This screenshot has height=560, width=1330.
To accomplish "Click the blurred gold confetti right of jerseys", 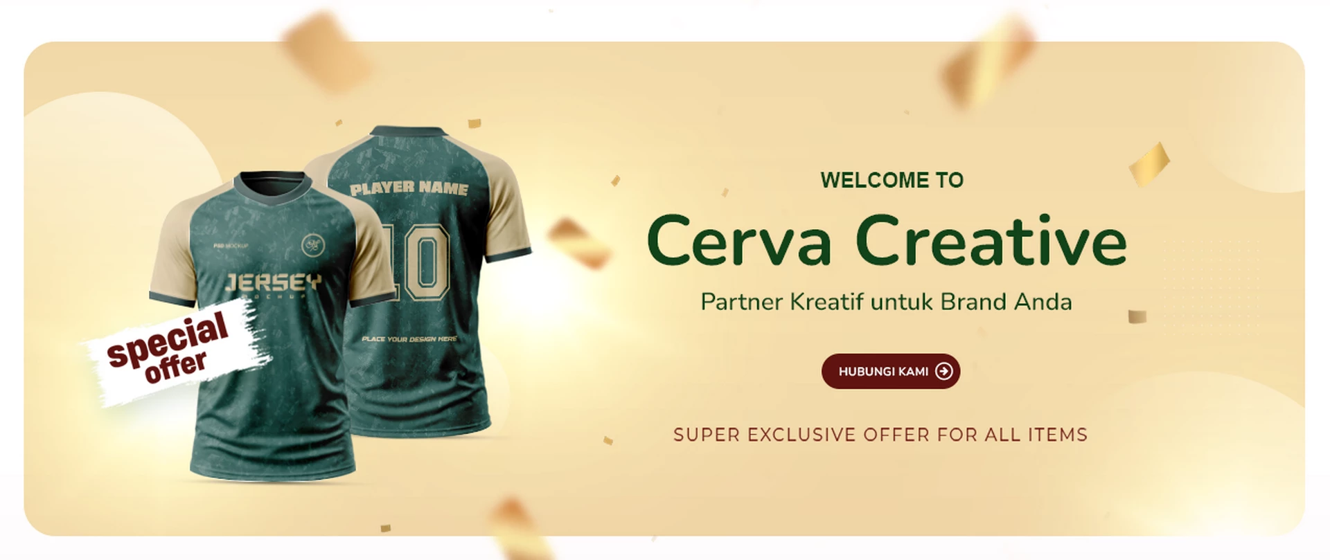I will pyautogui.click(x=579, y=243).
